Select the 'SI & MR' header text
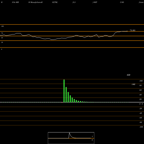The height and width of the screenshot is (144, 144). click(x=15, y=2)
